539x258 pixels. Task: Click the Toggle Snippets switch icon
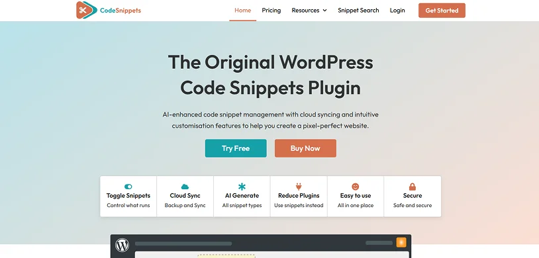coord(128,187)
